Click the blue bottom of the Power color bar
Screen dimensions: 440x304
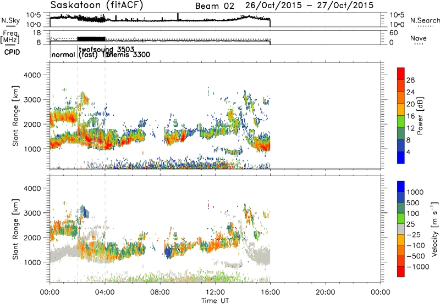point(401,157)
